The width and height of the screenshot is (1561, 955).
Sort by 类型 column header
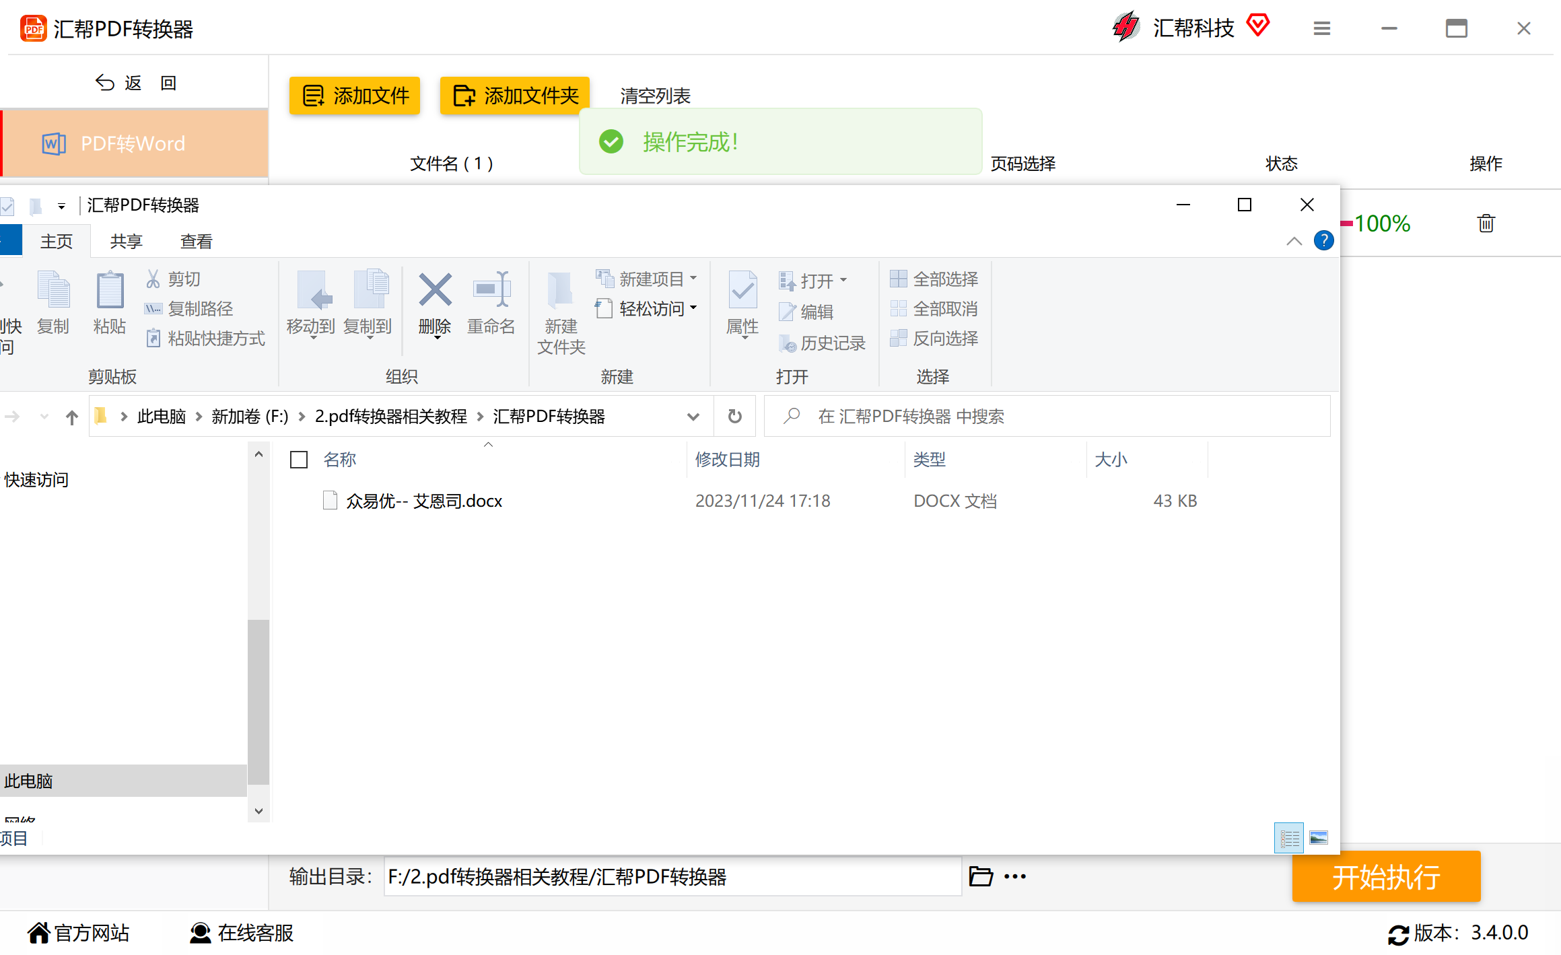[929, 460]
